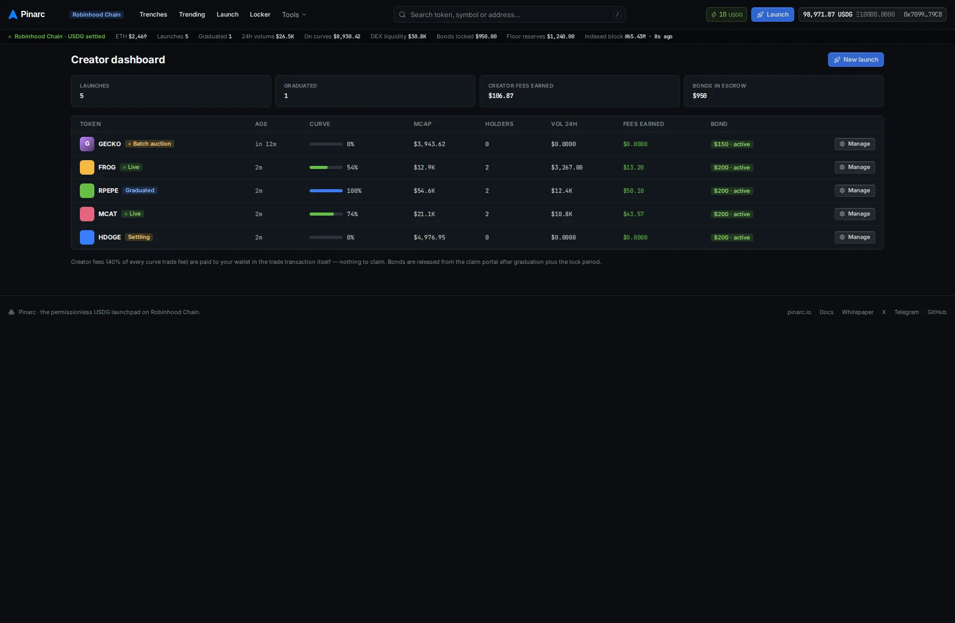Click the HDOGE blue token avatar

pyautogui.click(x=87, y=237)
